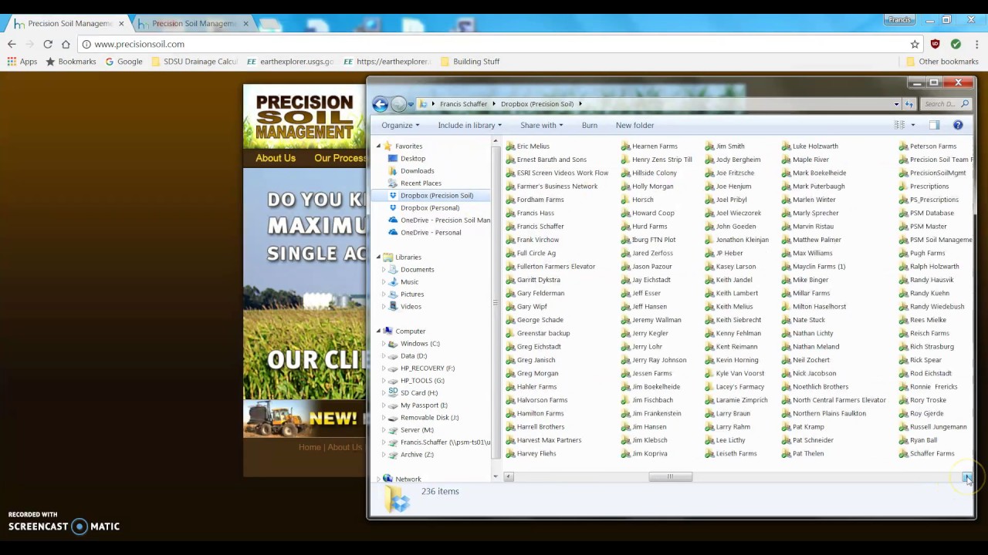The width and height of the screenshot is (988, 555).
Task: Click Dropbox (Precision Soil) breadcrumb segment
Action: pyautogui.click(x=537, y=104)
